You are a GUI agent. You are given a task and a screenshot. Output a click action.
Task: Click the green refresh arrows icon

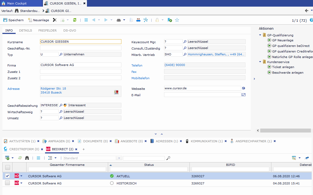(x=75, y=20)
